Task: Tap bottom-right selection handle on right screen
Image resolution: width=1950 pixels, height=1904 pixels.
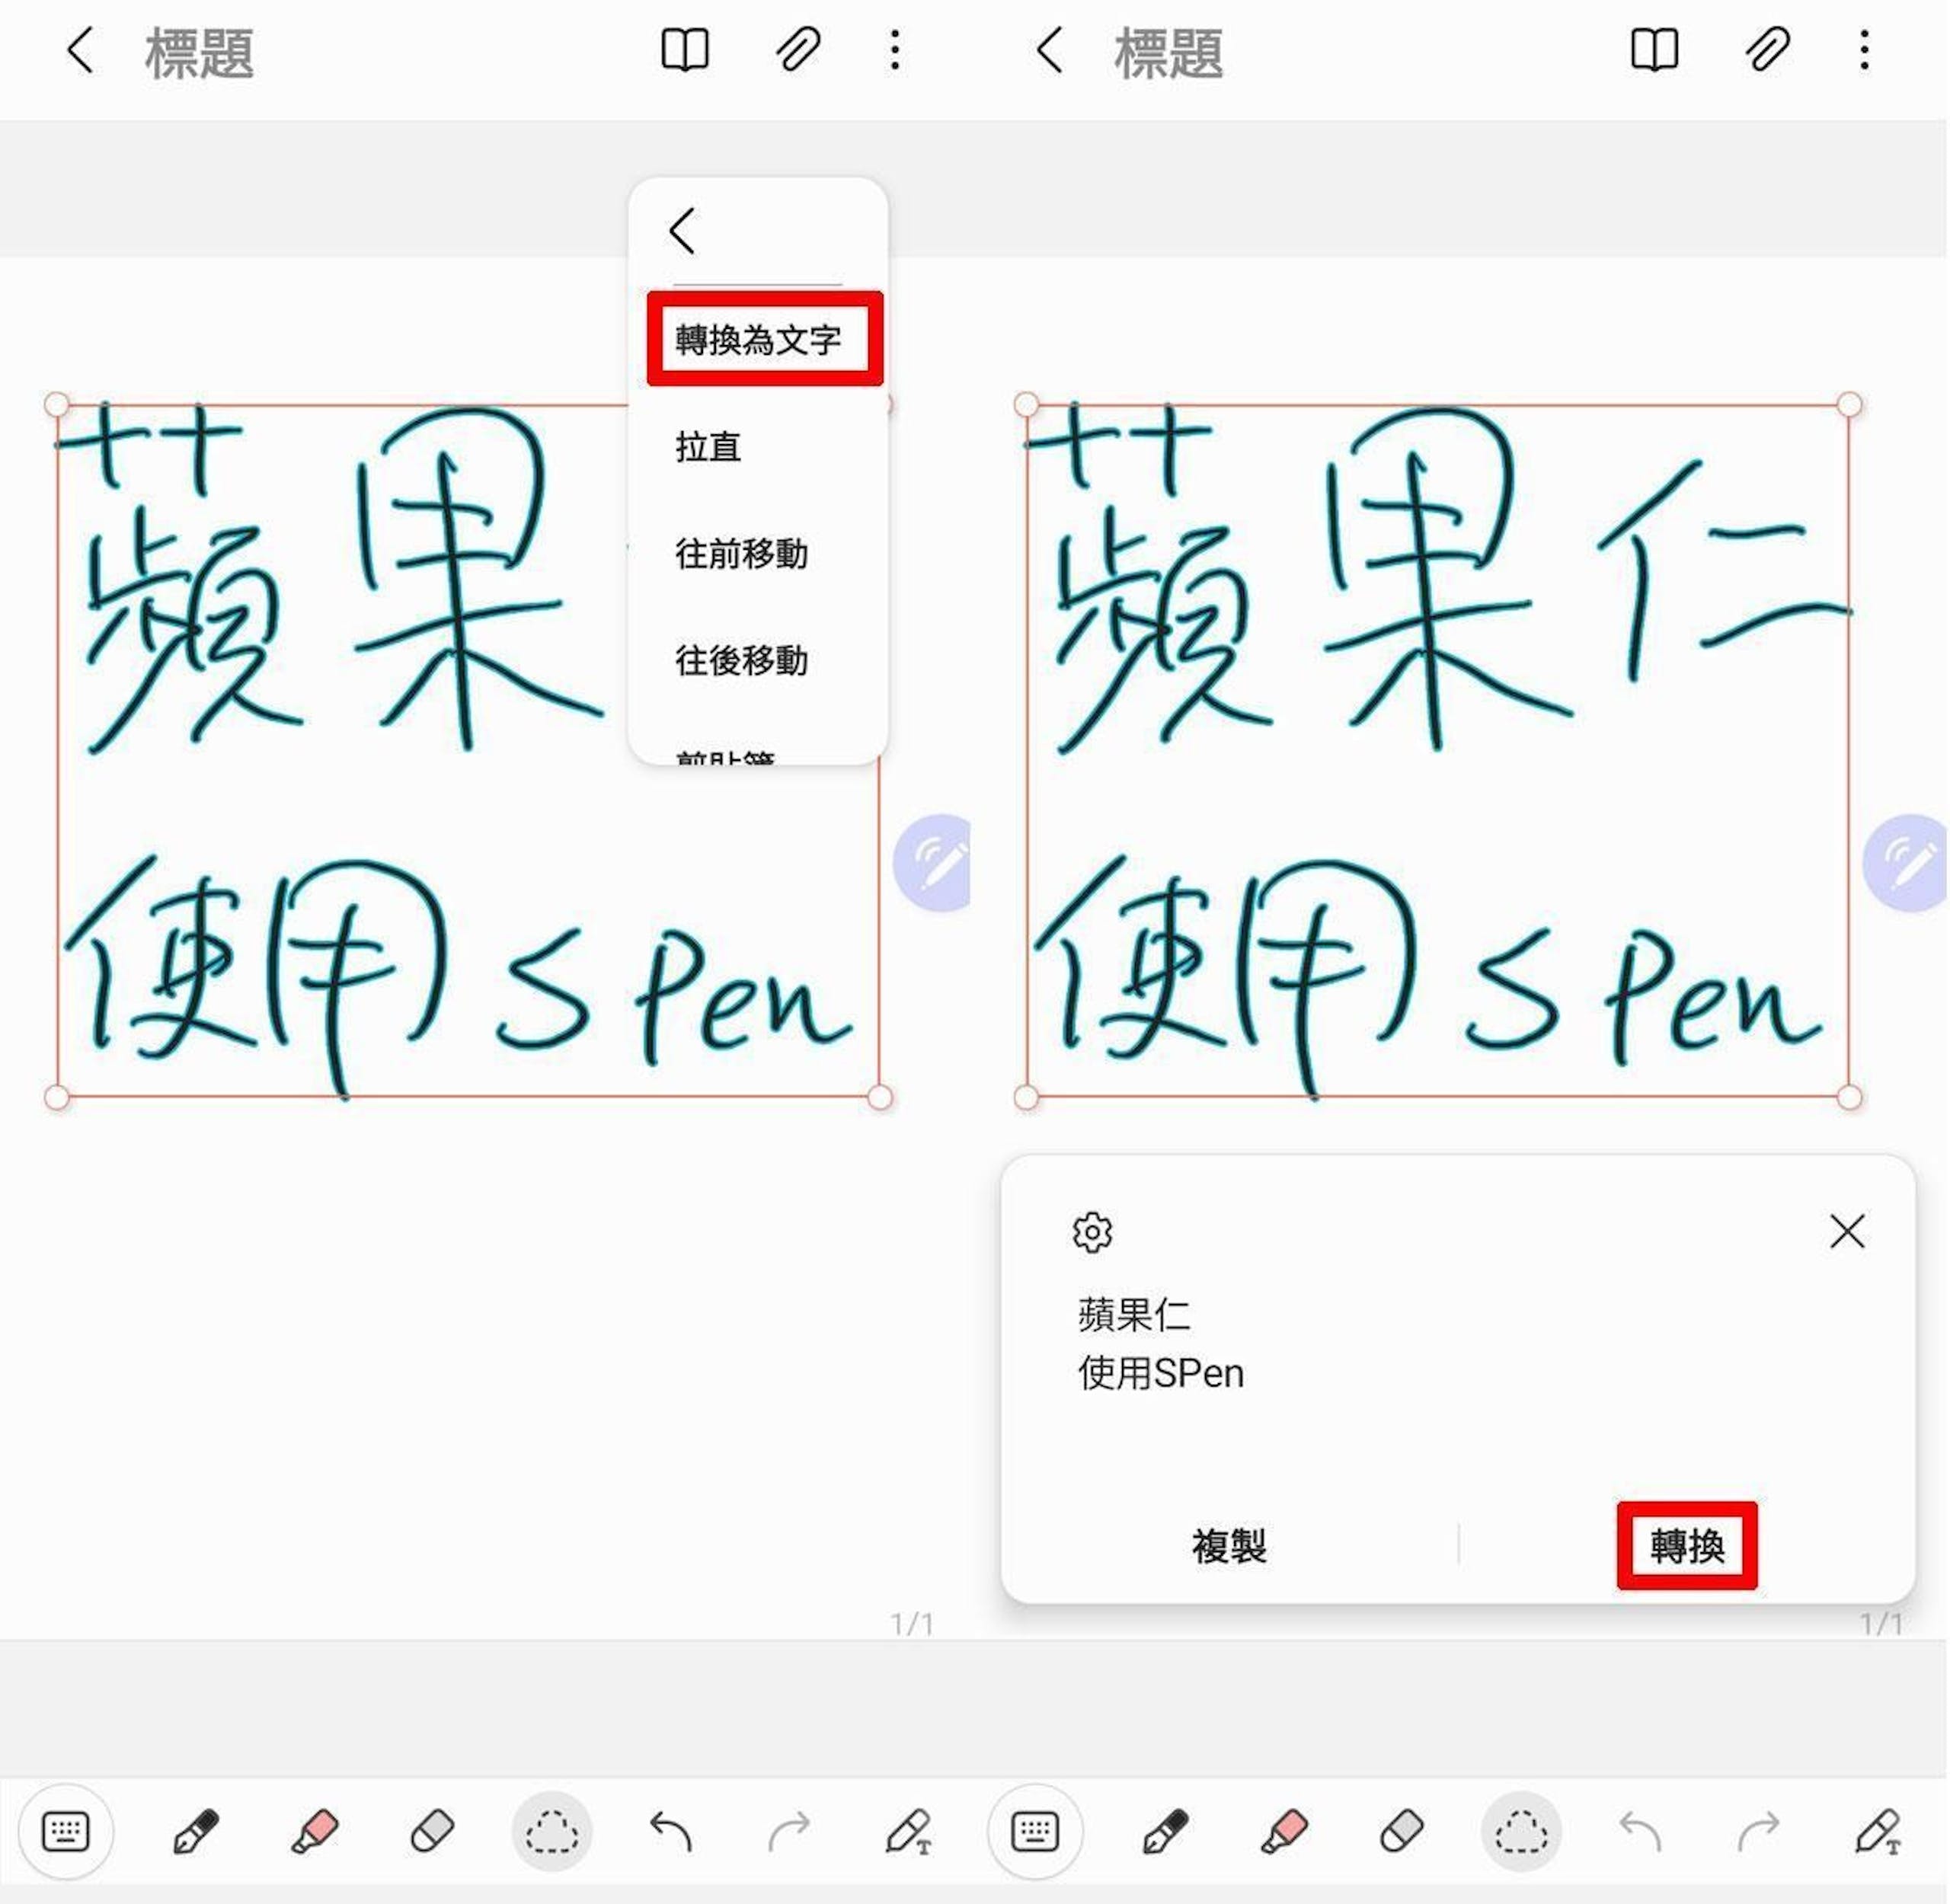Action: (x=1849, y=1097)
